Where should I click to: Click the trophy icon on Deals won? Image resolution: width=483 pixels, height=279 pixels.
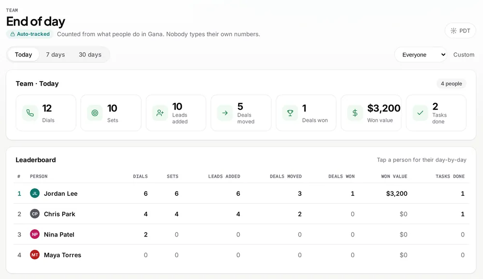click(290, 113)
